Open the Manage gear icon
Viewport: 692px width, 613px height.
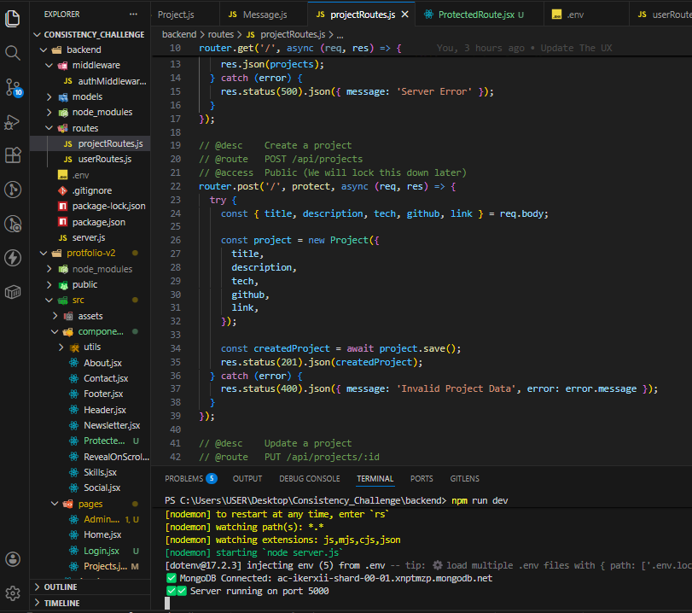coord(13,593)
